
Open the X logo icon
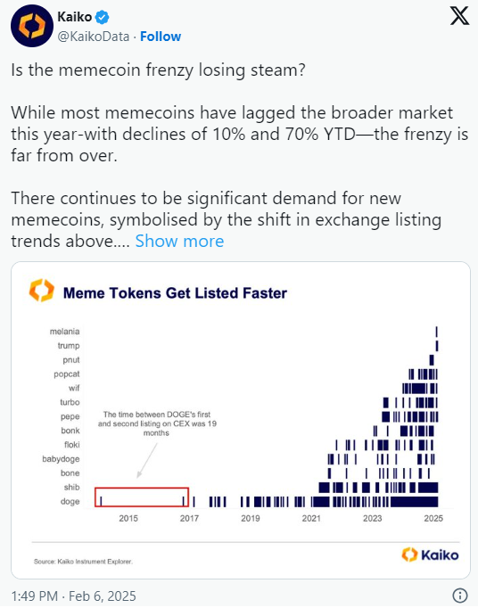(x=459, y=16)
